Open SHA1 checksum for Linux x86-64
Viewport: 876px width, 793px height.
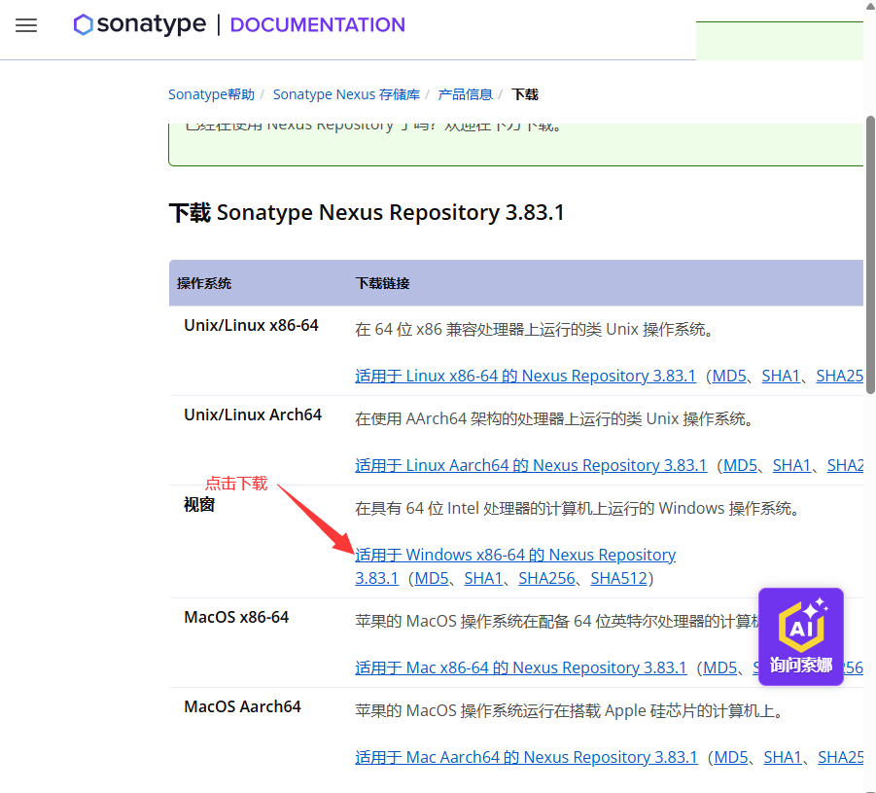click(781, 376)
